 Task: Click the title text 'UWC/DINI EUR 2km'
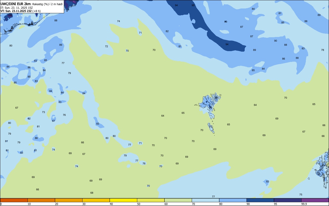(x=16, y=4)
